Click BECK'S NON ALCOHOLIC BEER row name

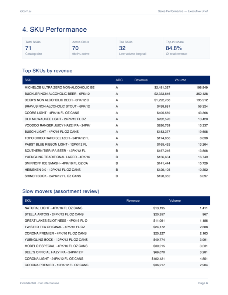(x=57, y=100)
